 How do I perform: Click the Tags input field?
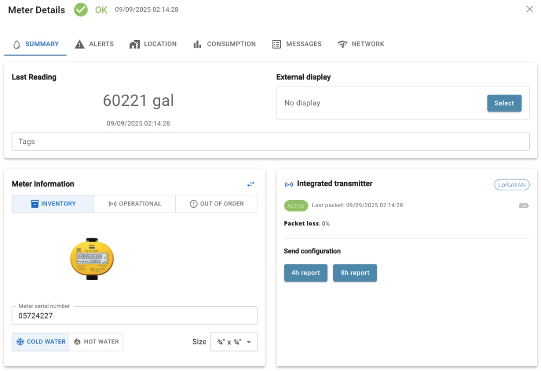[270, 141]
